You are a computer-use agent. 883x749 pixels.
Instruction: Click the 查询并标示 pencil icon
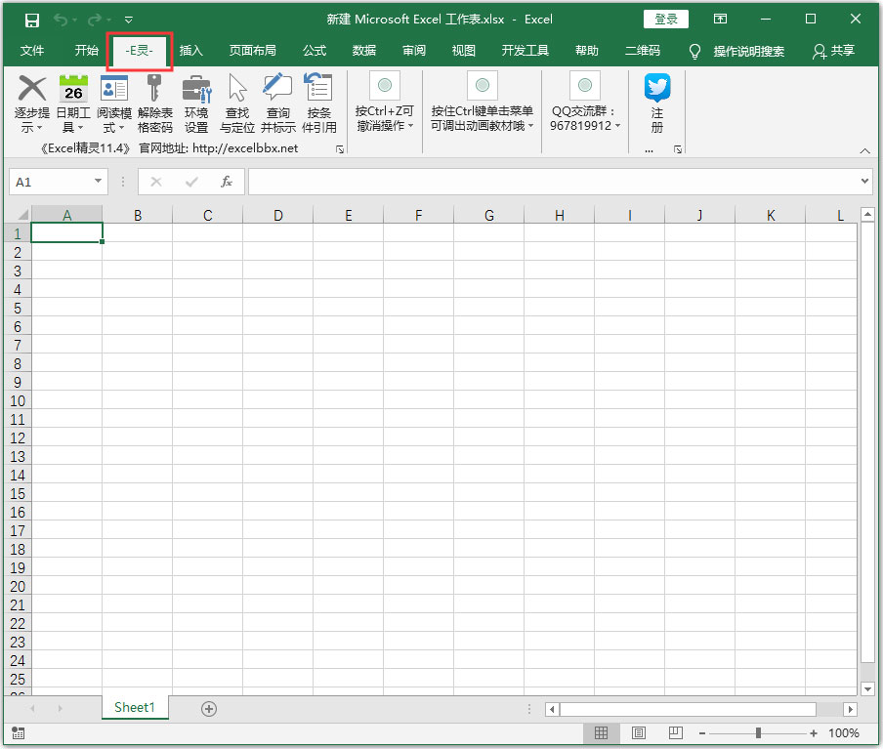pos(277,89)
